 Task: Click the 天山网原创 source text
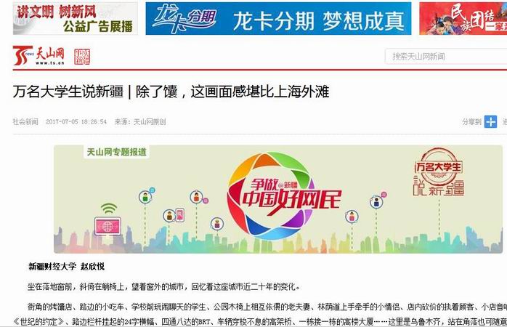pos(150,122)
